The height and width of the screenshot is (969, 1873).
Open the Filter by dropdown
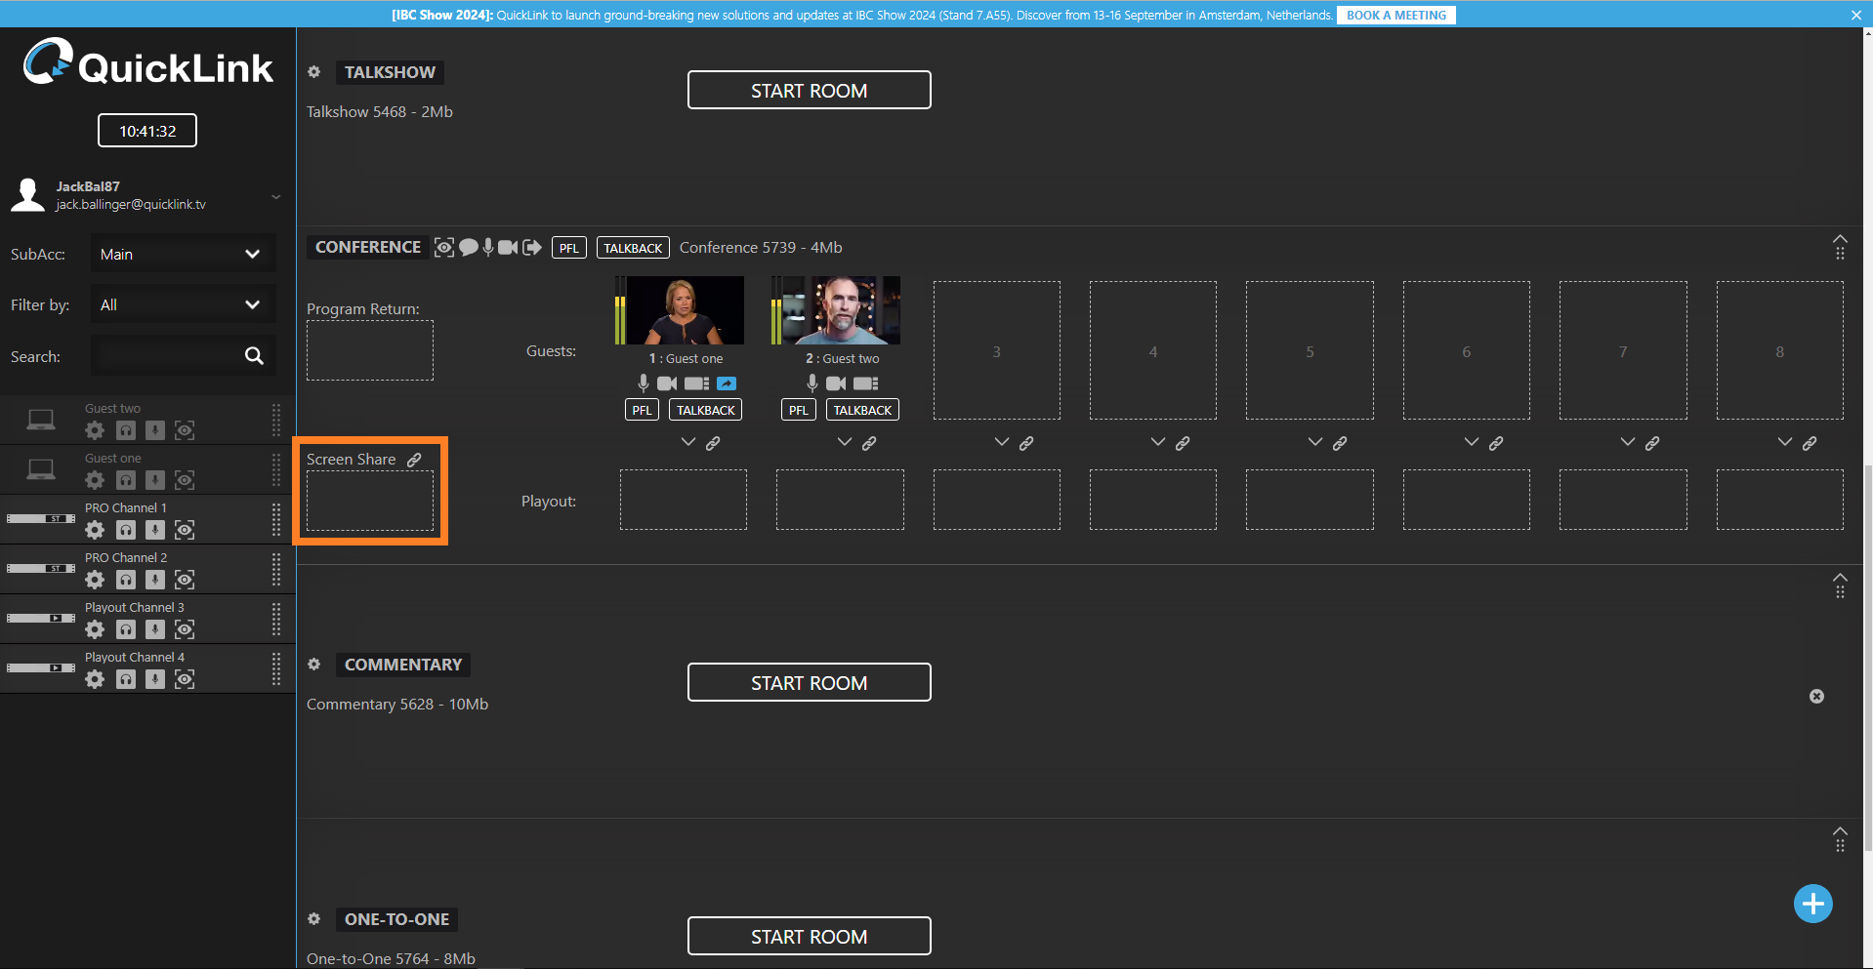(183, 304)
